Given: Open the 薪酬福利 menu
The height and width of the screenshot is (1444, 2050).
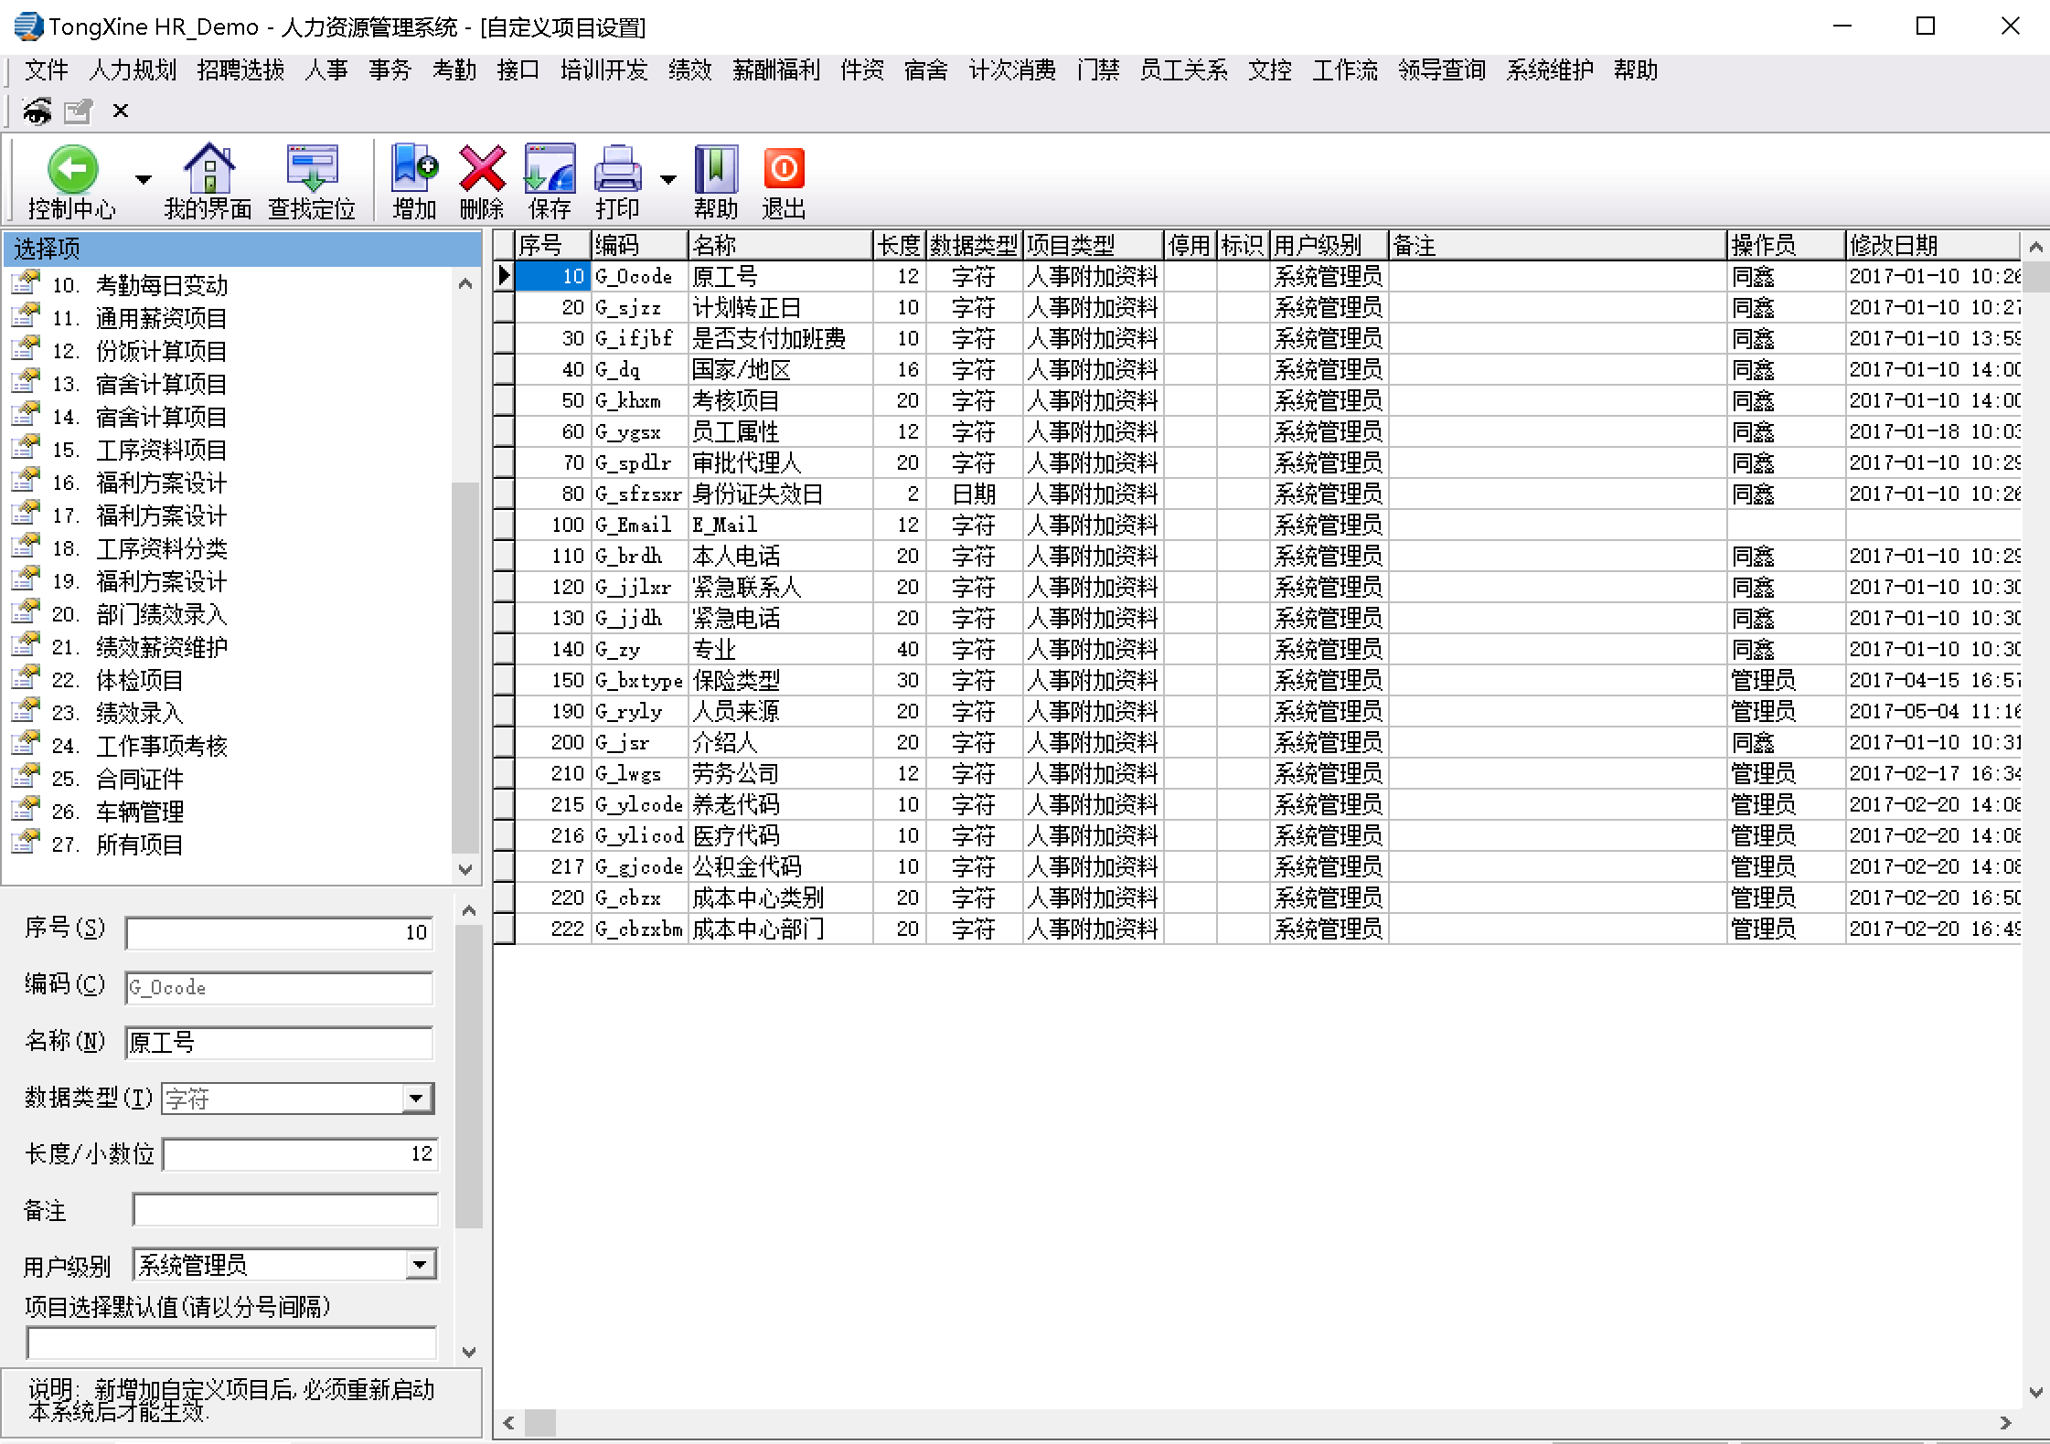Looking at the screenshot, I should coord(775,70).
